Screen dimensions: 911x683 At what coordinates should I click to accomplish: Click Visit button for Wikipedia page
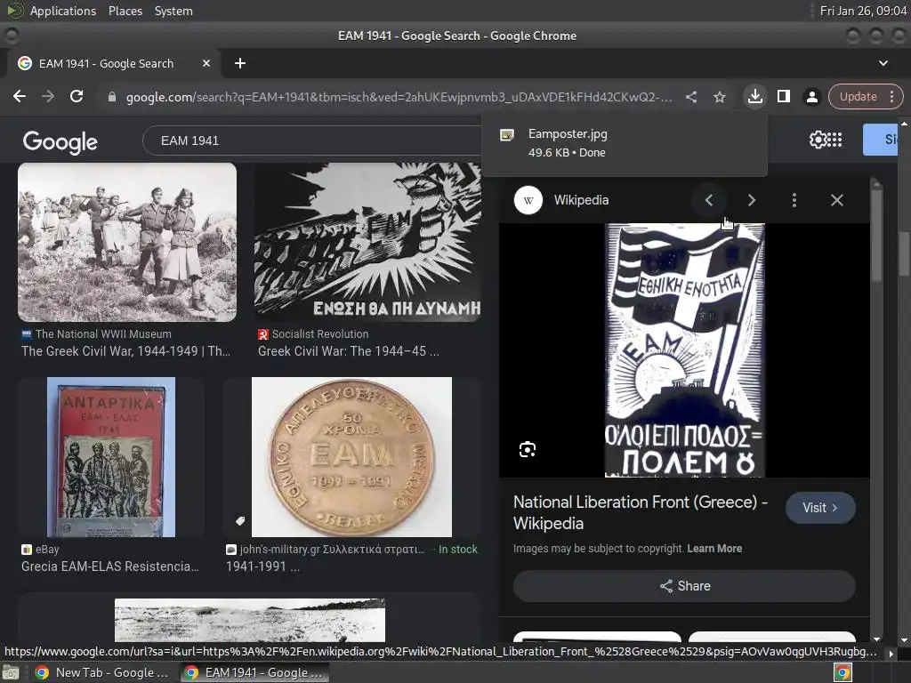pyautogui.click(x=820, y=508)
